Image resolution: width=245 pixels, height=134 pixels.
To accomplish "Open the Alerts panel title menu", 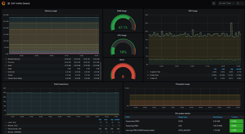I will coord(122,60).
